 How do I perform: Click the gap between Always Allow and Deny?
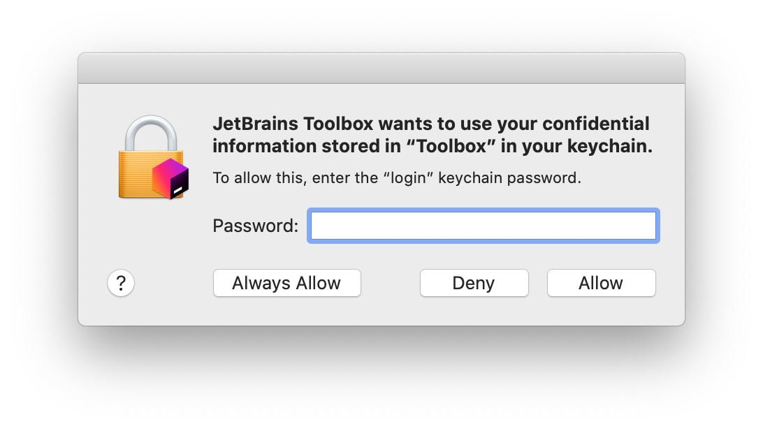[390, 283]
